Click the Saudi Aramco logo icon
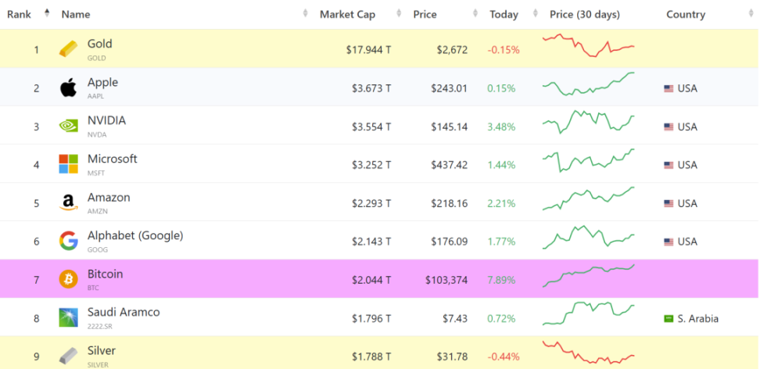 click(69, 317)
